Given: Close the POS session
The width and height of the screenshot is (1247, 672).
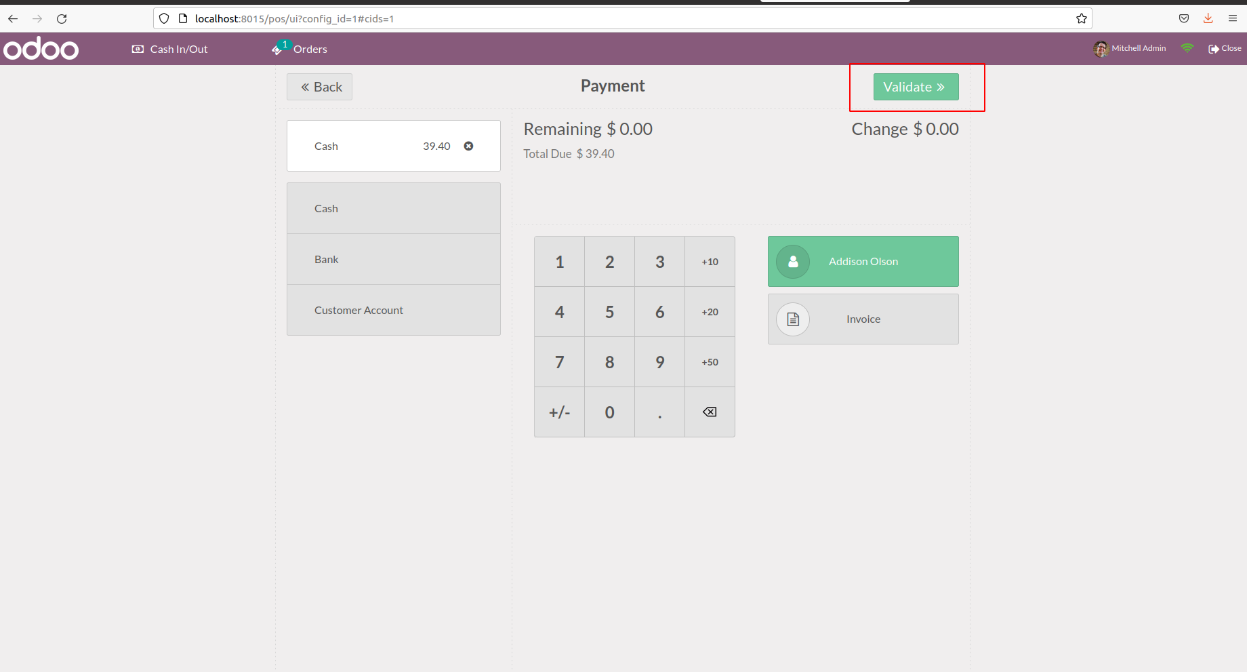Looking at the screenshot, I should click(1225, 48).
